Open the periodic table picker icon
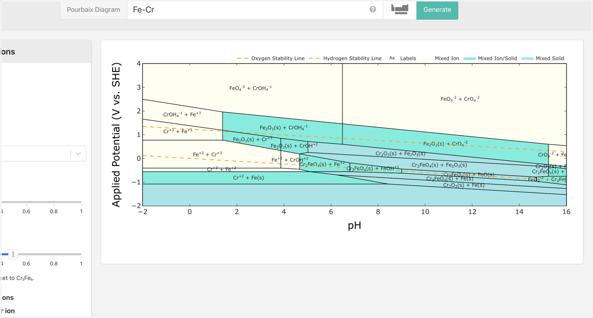This screenshot has width=593, height=318. point(400,9)
